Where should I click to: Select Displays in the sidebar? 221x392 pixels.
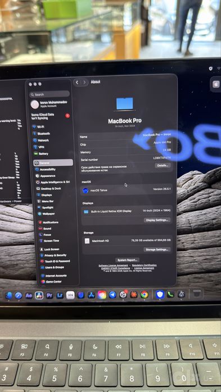coord(44,195)
